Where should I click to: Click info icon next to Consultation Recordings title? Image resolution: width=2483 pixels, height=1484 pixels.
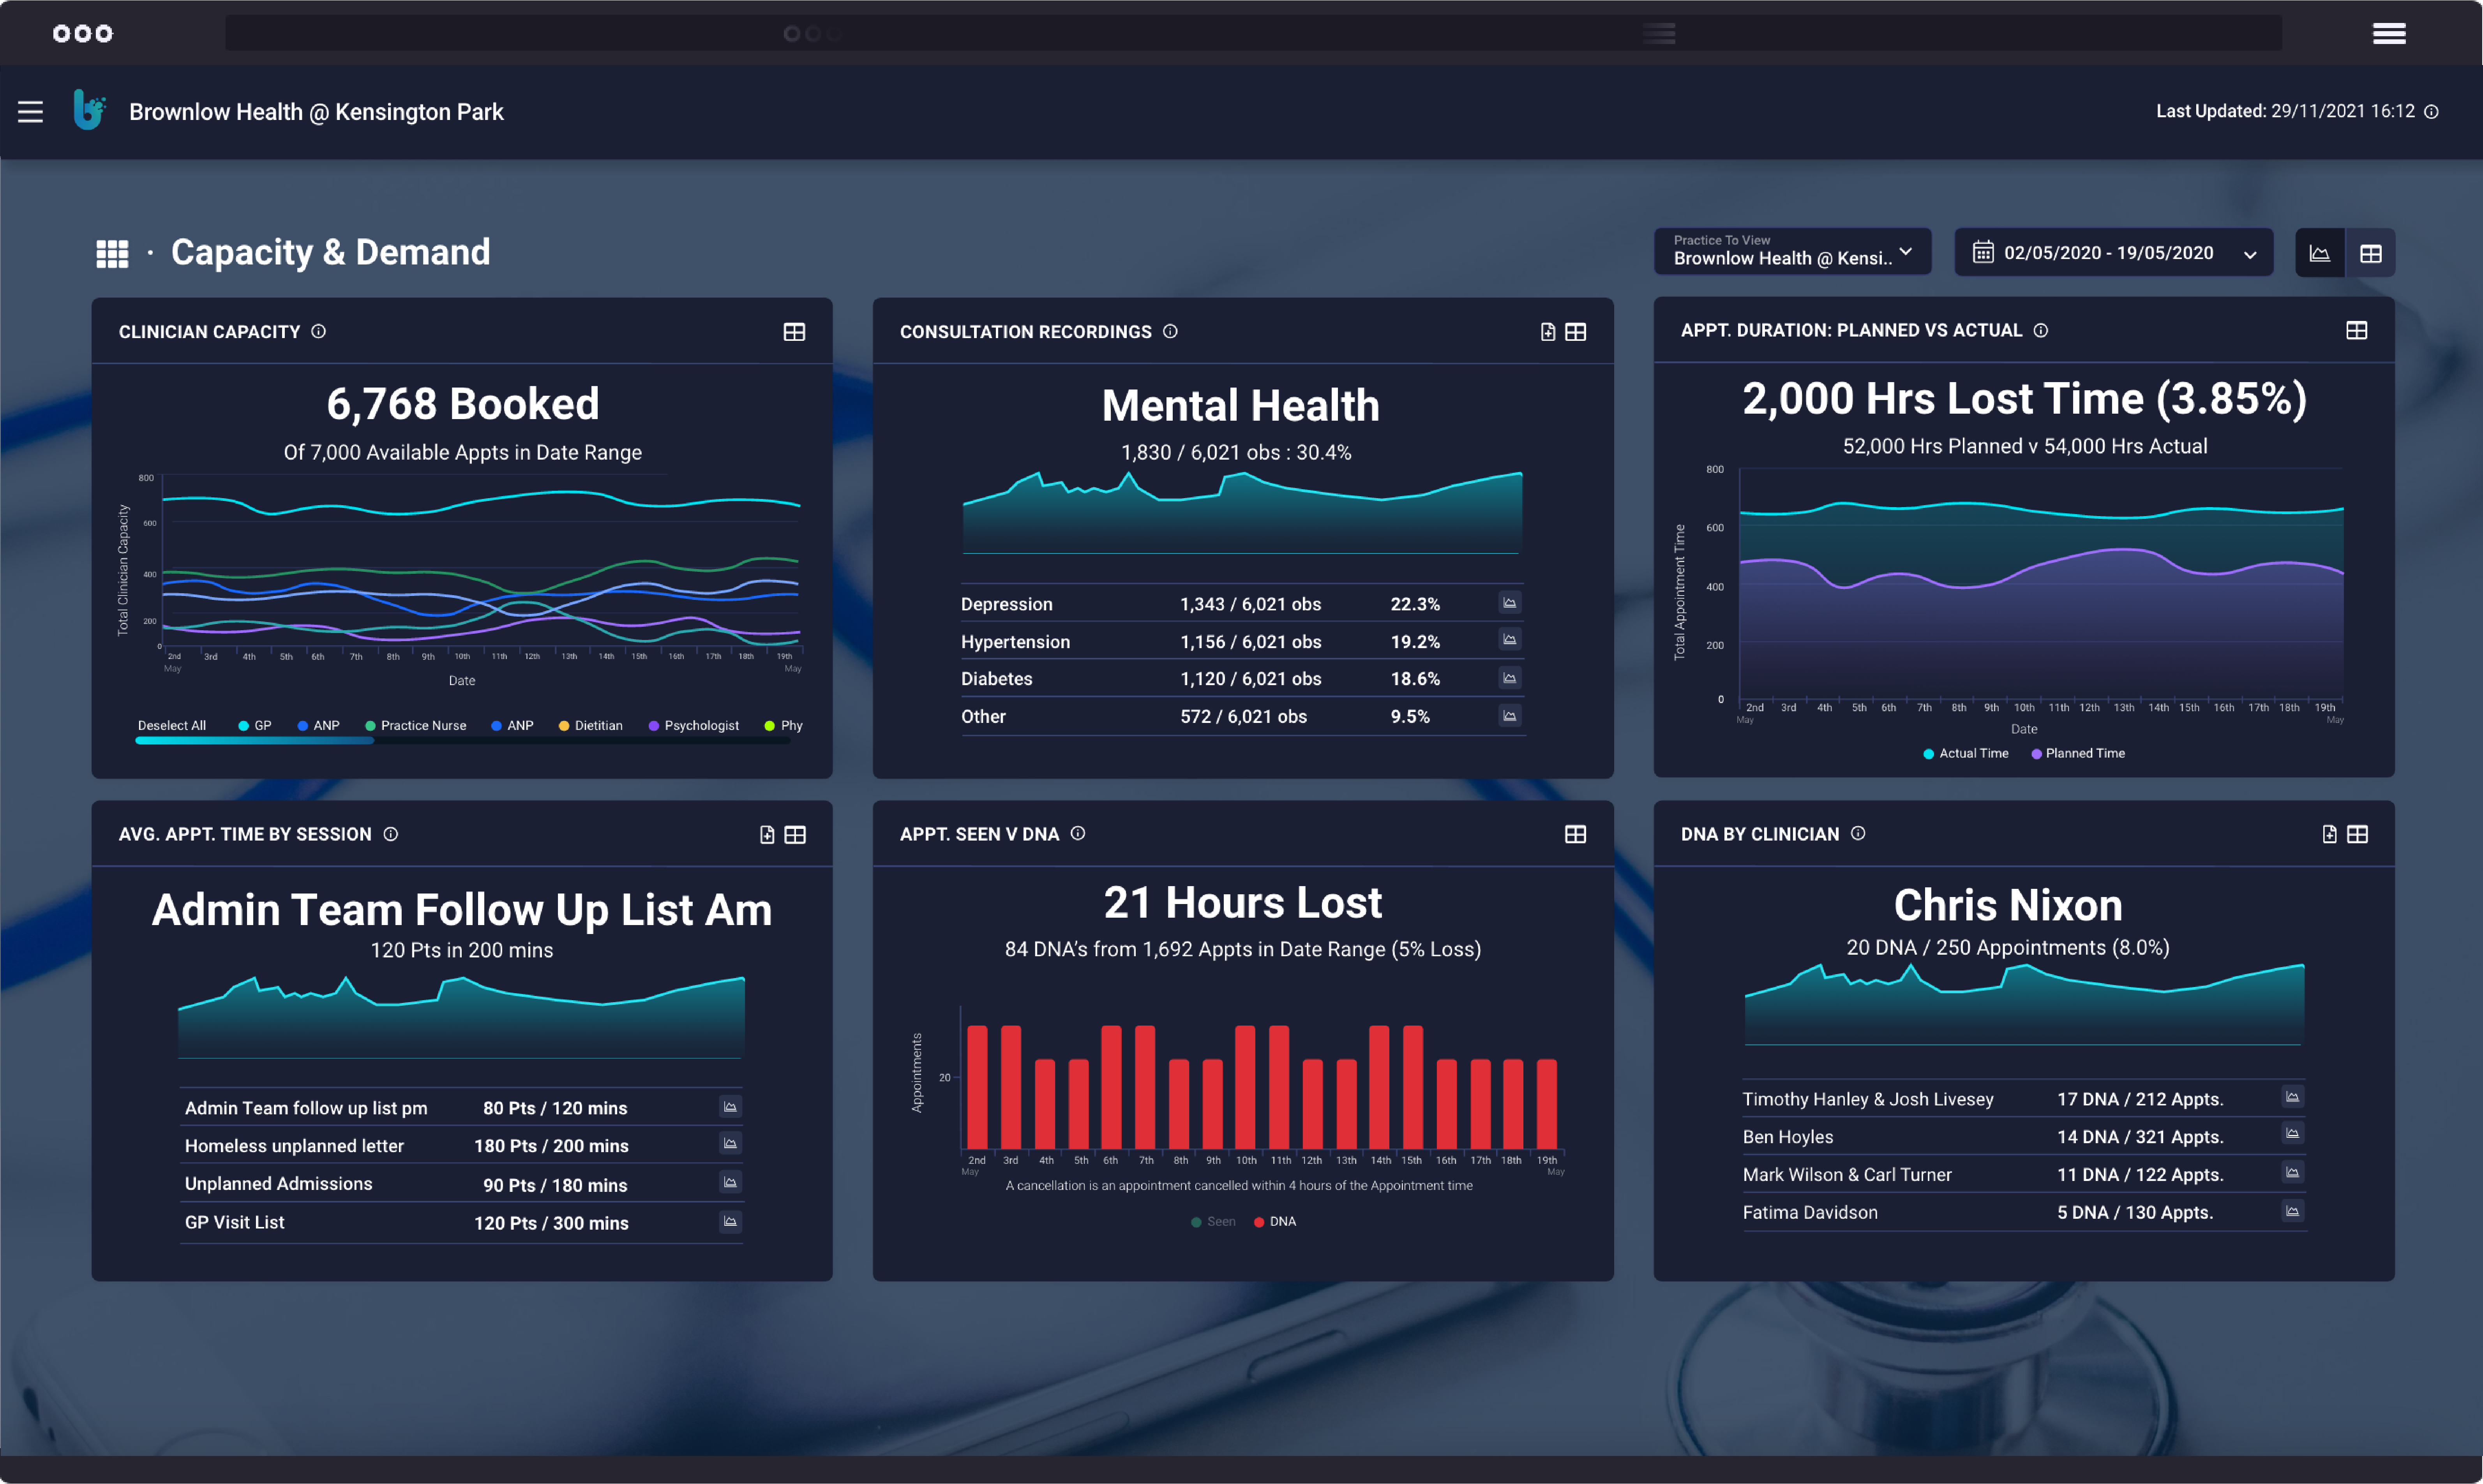point(1170,331)
